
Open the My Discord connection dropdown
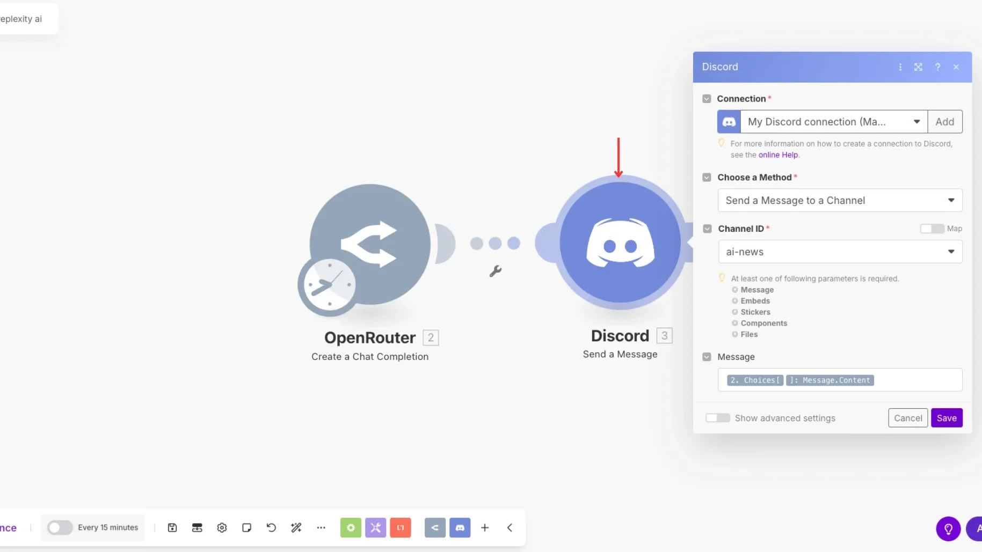click(x=834, y=122)
